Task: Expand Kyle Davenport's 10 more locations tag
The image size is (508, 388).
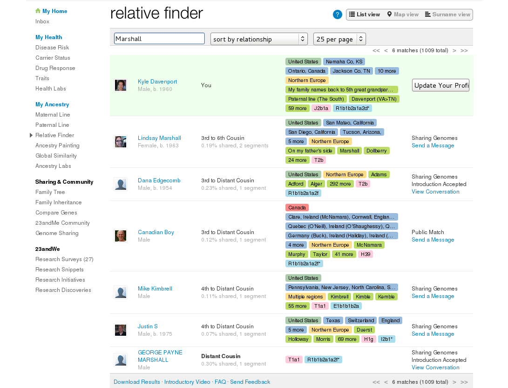Action: click(x=387, y=71)
